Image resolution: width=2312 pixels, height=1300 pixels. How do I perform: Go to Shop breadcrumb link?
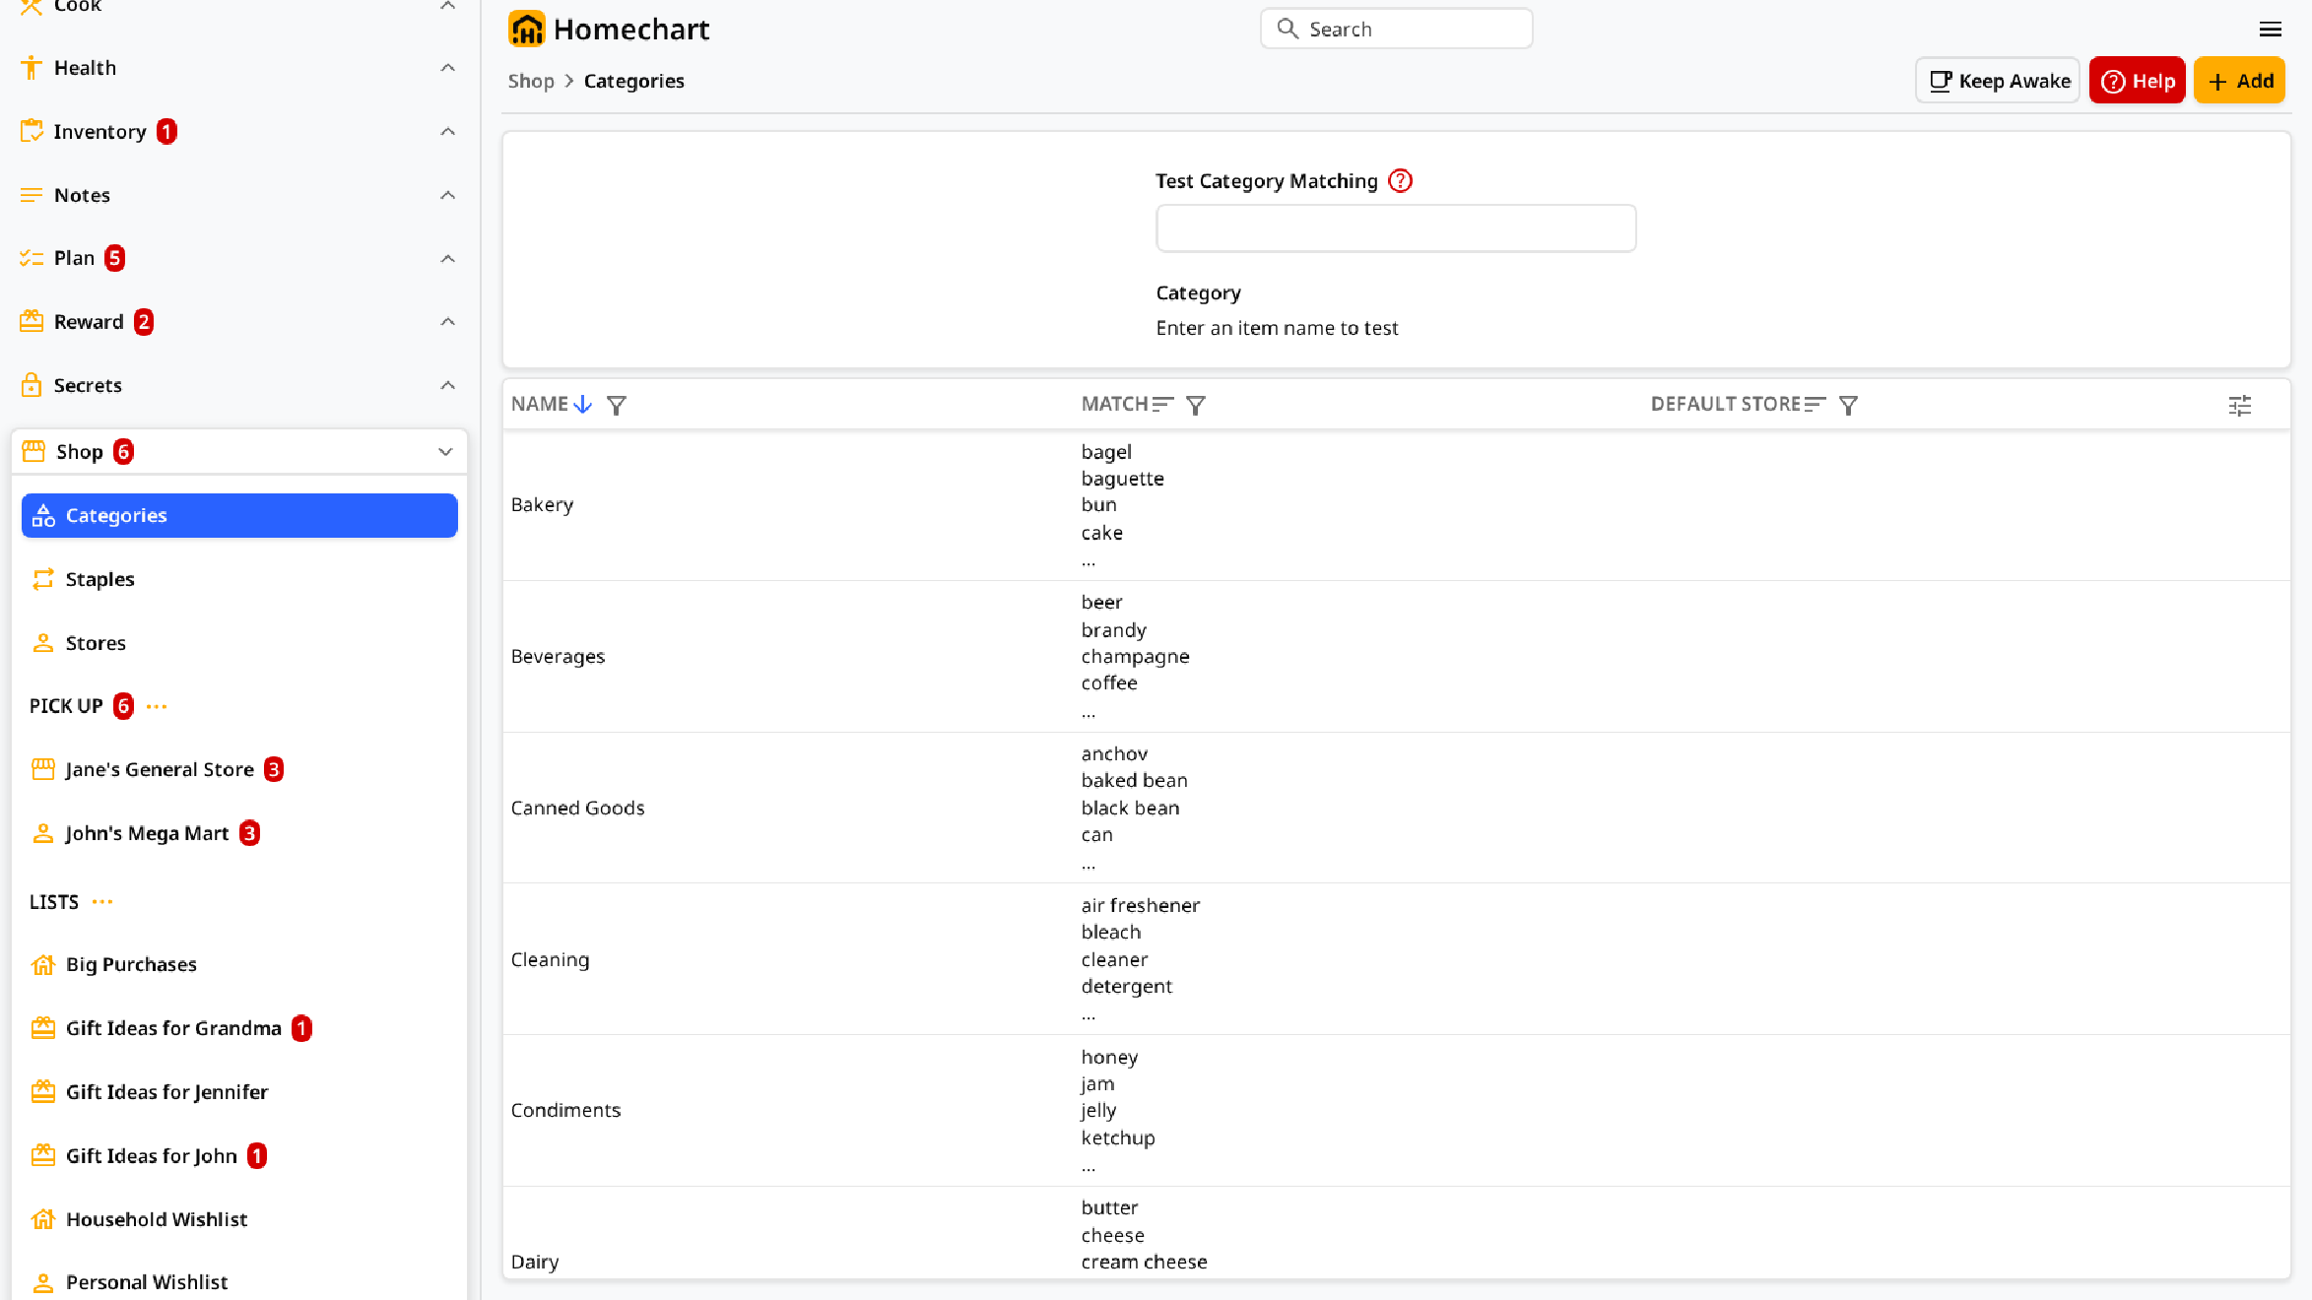[x=531, y=81]
